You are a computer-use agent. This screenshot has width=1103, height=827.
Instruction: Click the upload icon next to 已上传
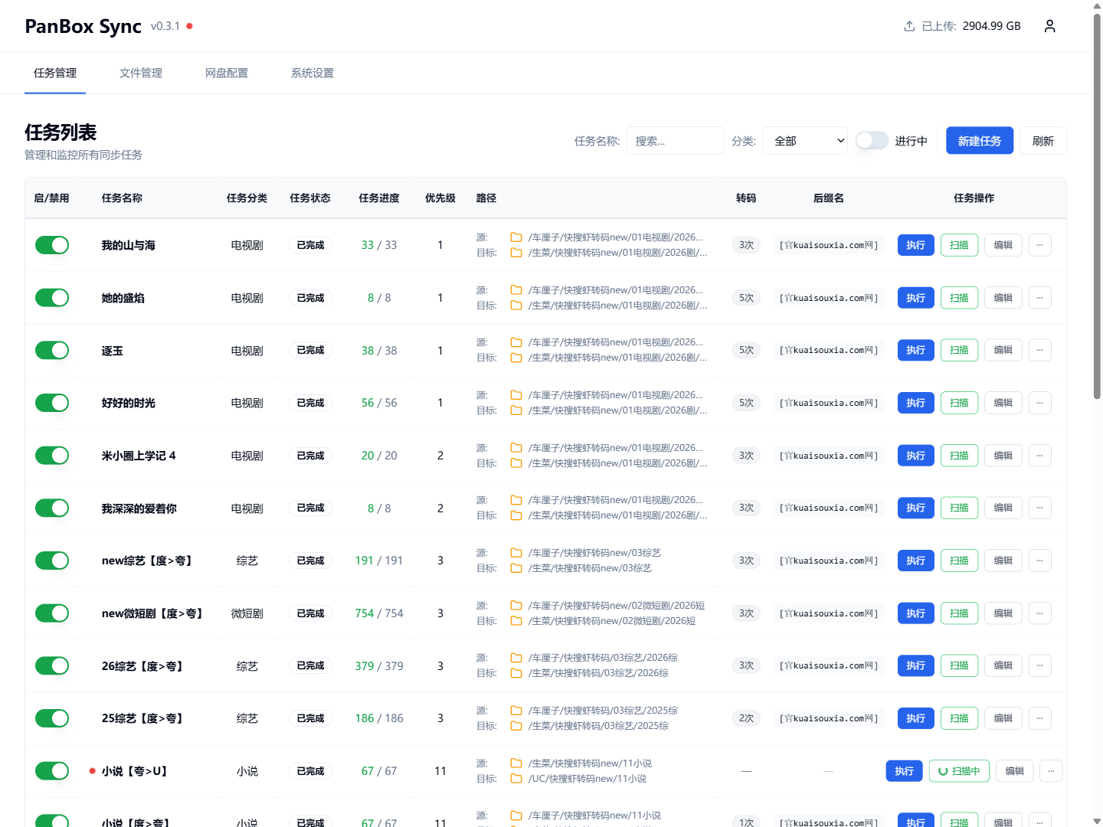(908, 25)
